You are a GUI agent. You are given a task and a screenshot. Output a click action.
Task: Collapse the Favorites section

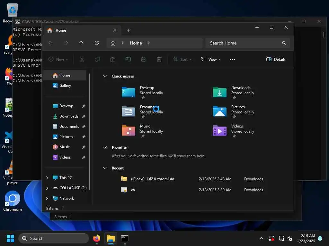[x=105, y=147]
